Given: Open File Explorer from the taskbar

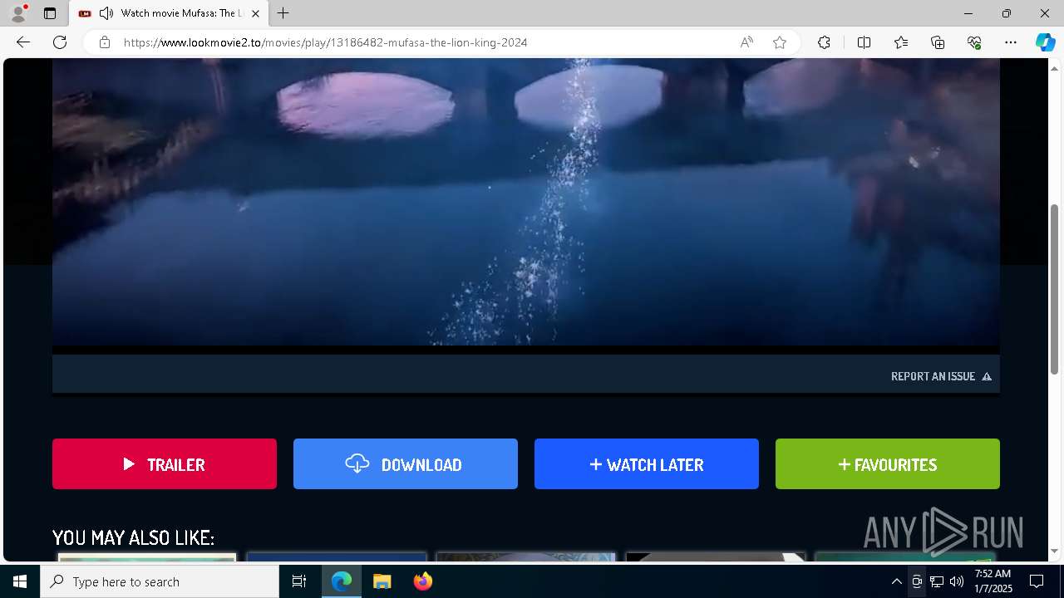Looking at the screenshot, I should point(382,581).
